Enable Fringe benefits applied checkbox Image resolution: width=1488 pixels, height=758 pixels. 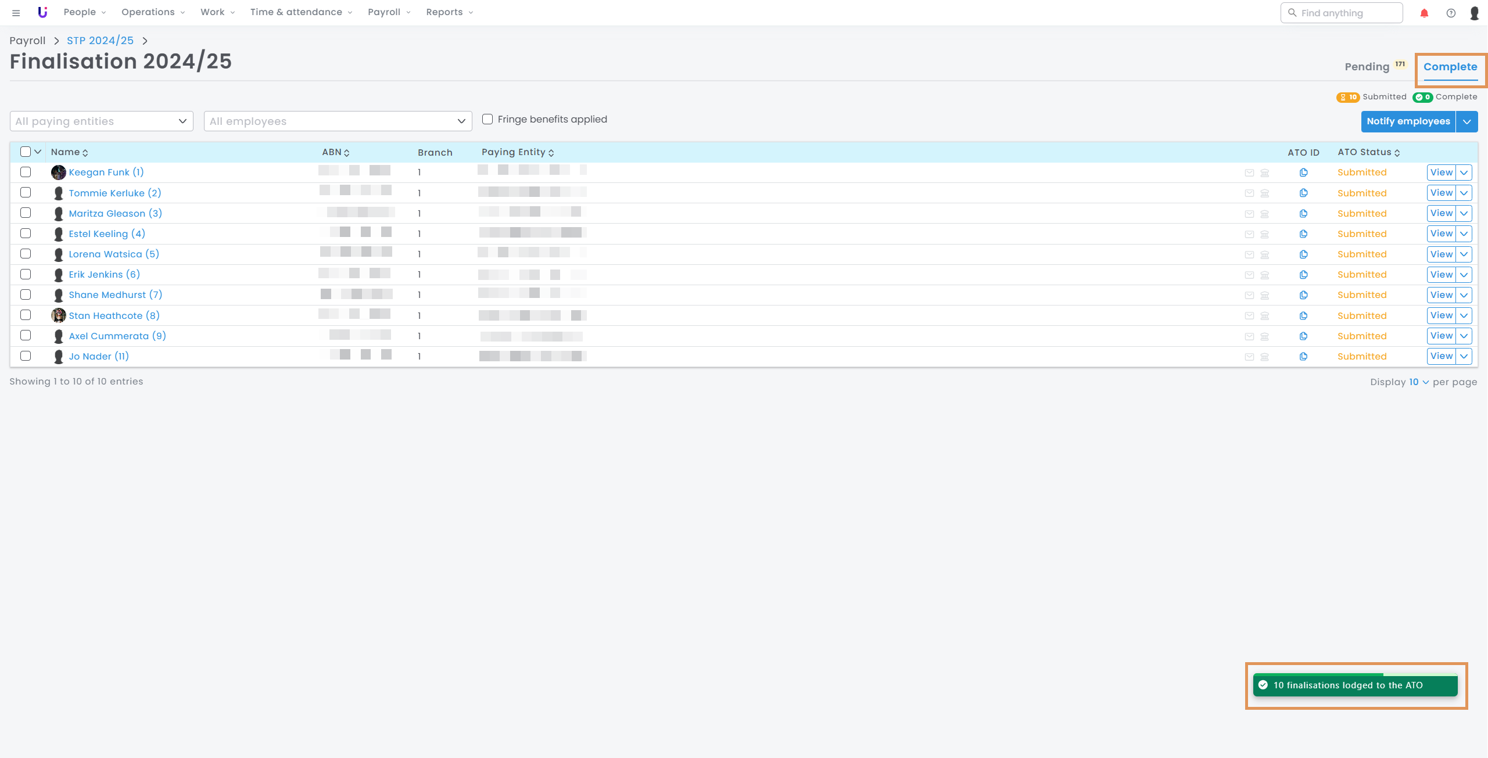tap(487, 119)
